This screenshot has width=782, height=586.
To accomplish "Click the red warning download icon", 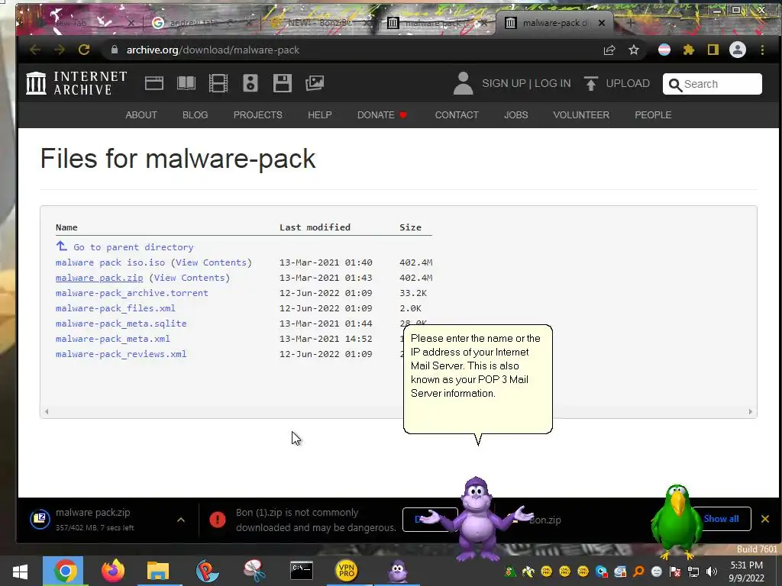I will [x=218, y=520].
